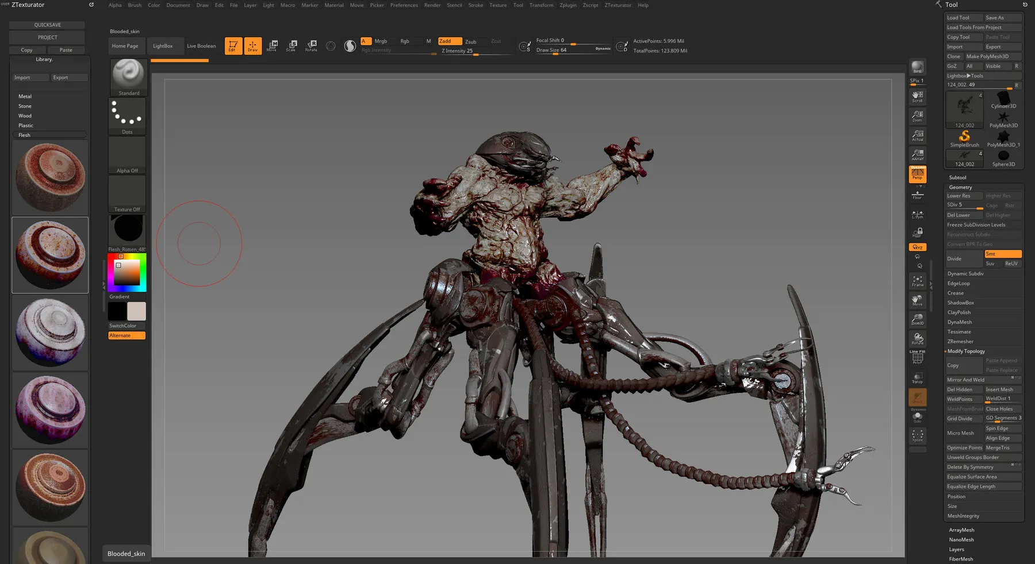This screenshot has height=564, width=1035.
Task: Expand the ZRemesher section
Action: pos(960,342)
